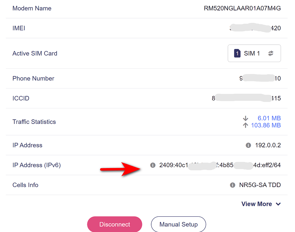Click the chevron icon beside View More

click(278, 204)
